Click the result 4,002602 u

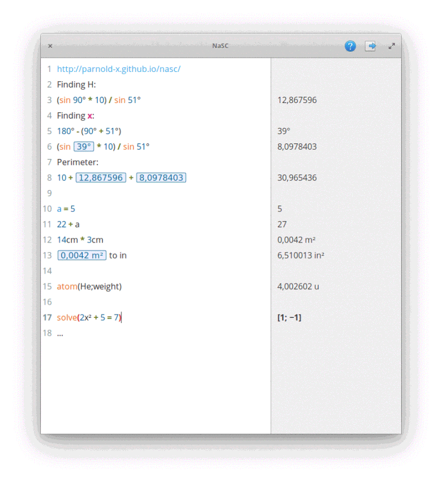(x=298, y=287)
